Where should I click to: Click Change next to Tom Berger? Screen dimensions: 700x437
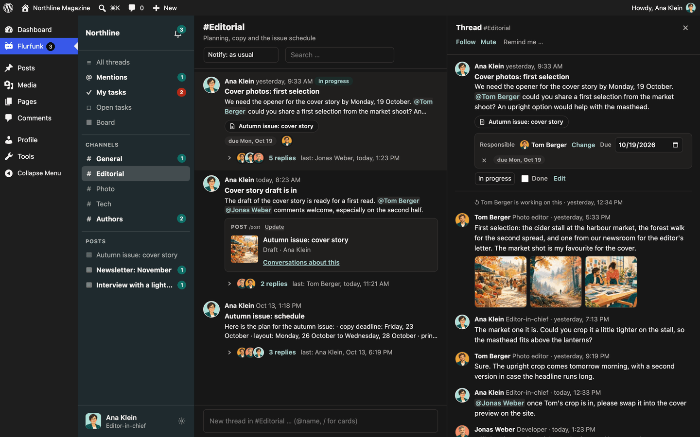coord(583,145)
